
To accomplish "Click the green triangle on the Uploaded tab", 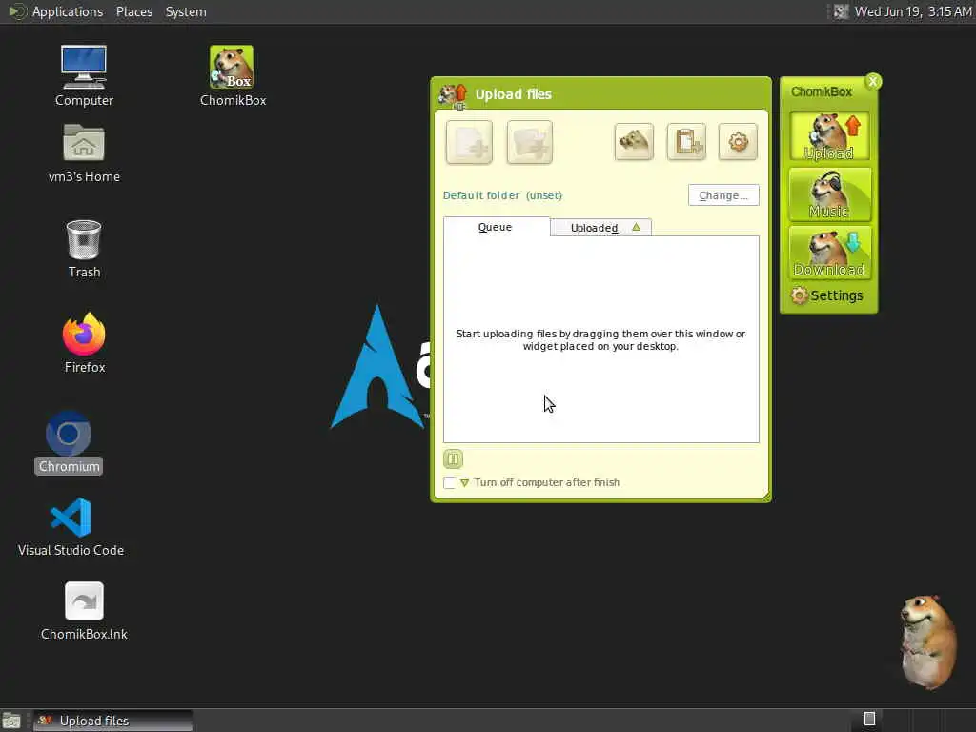I will (x=636, y=227).
